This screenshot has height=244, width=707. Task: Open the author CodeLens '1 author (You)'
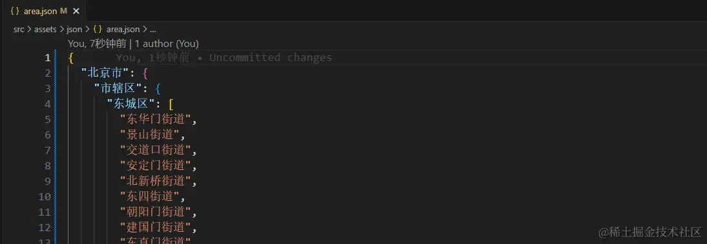[x=166, y=44]
